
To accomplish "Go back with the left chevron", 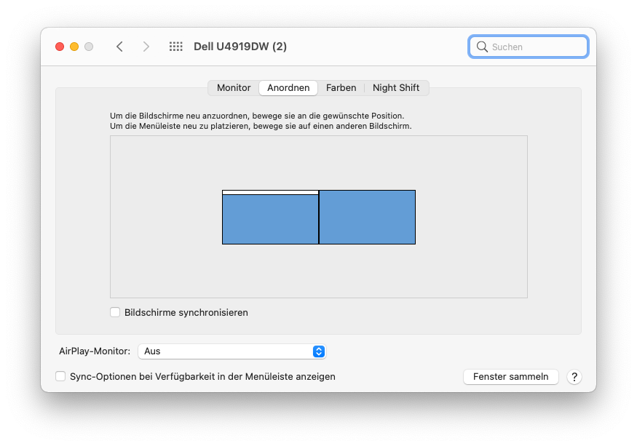I will coord(119,47).
